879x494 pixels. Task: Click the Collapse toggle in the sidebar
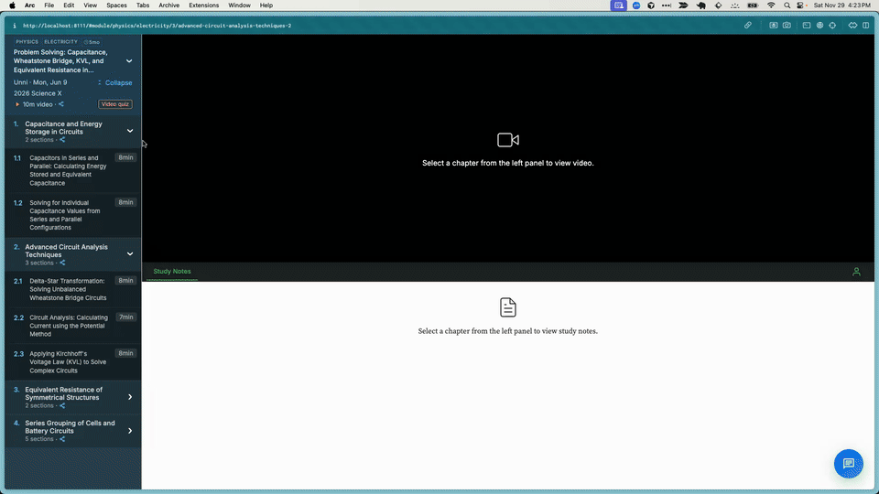point(116,82)
